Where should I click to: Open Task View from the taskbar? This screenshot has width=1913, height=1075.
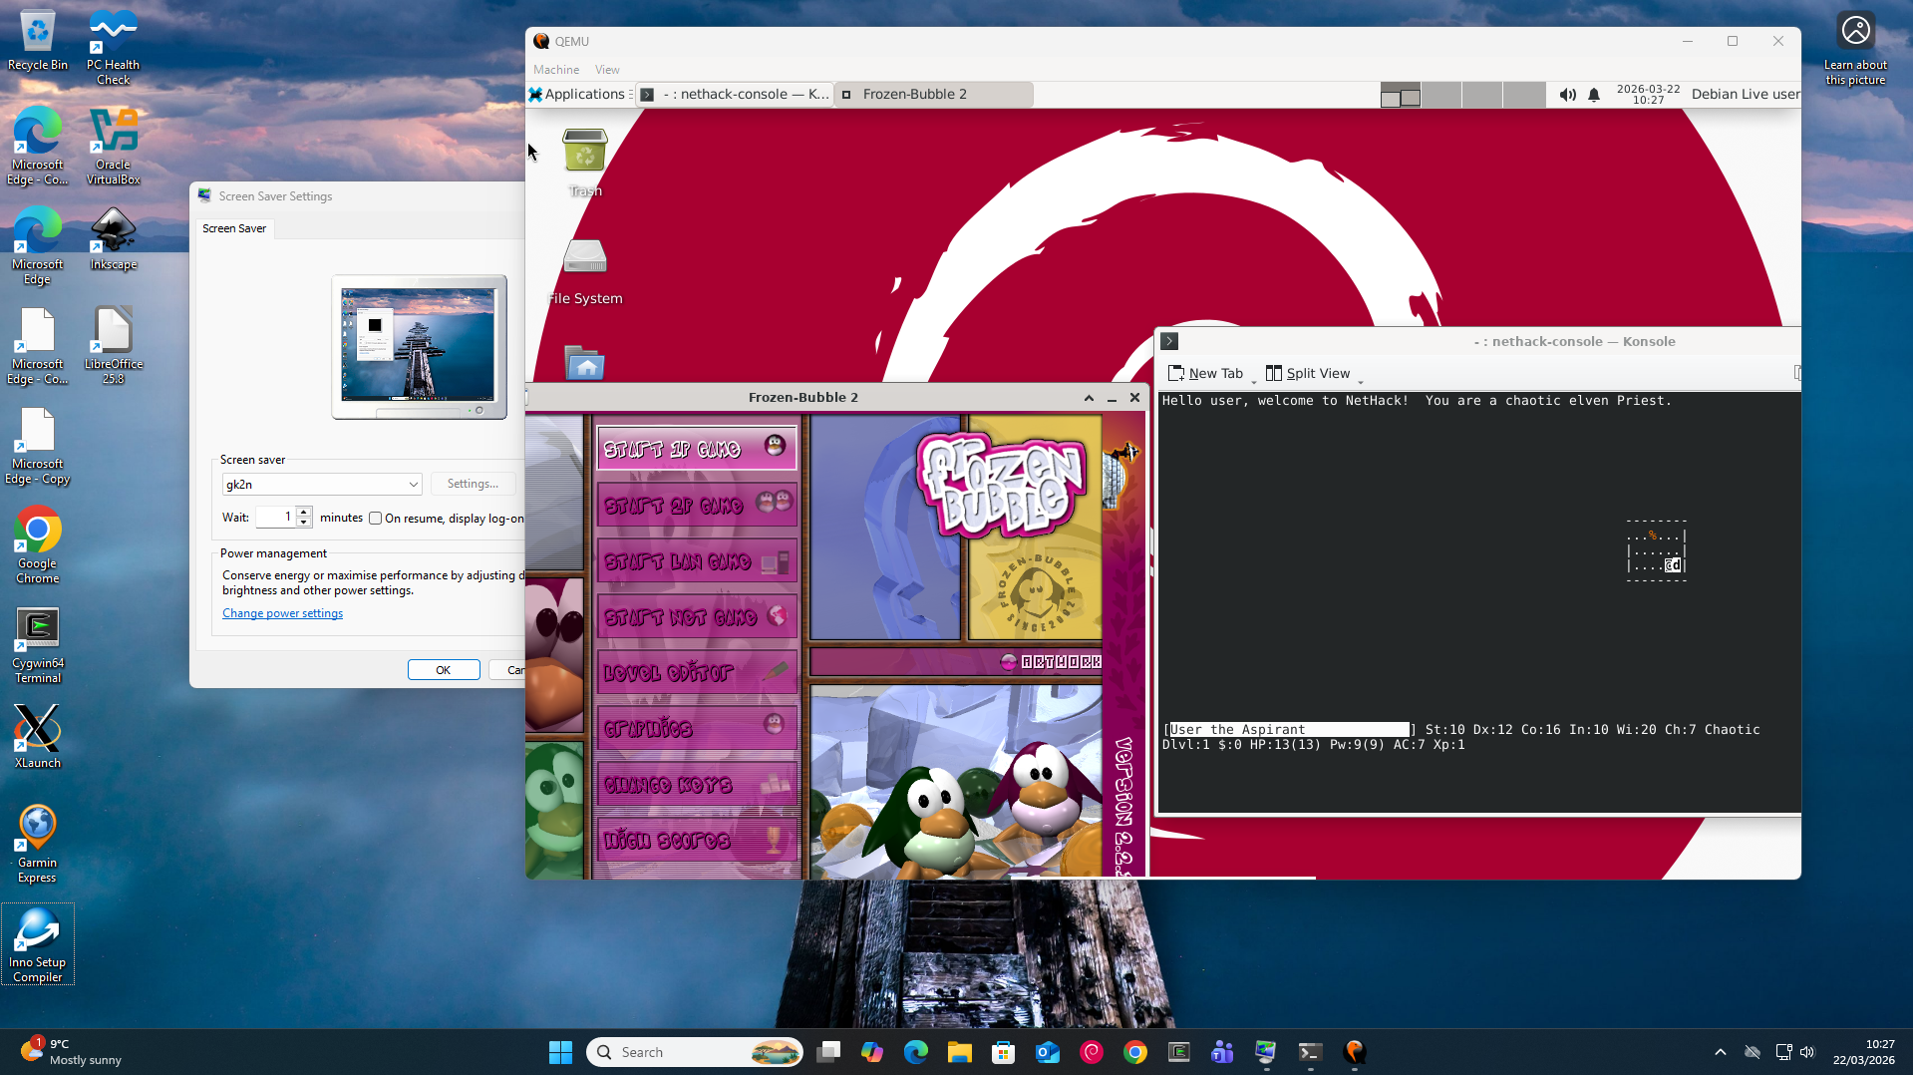(828, 1053)
